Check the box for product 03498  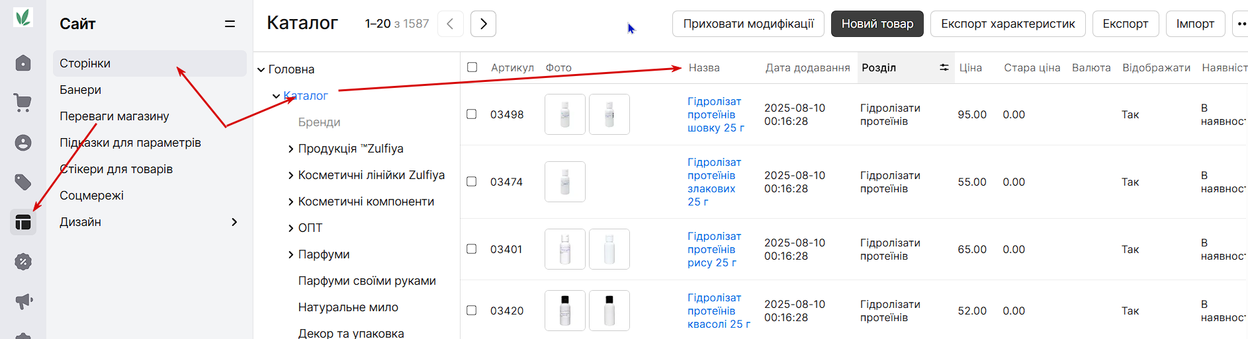(x=472, y=114)
